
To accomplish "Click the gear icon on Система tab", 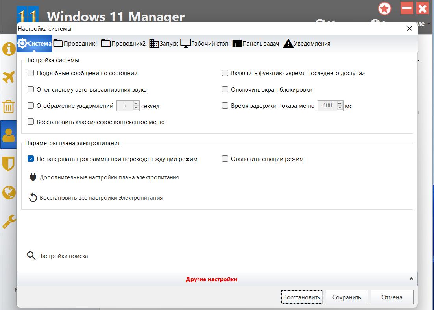I will click(22, 43).
